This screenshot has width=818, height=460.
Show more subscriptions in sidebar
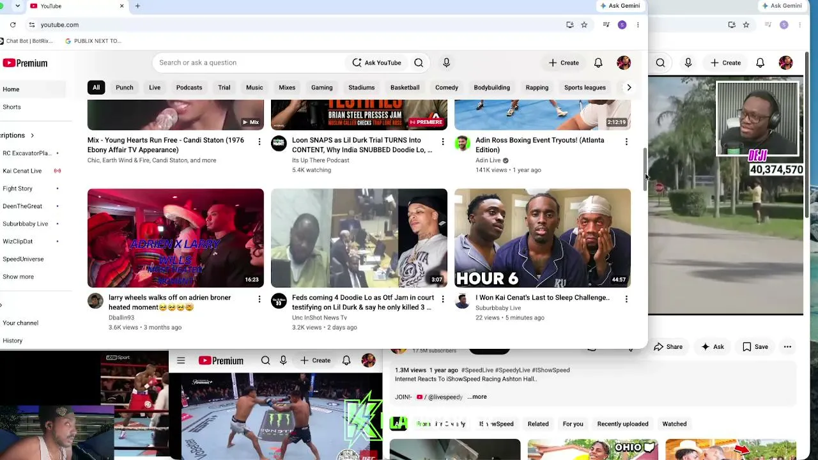pos(18,277)
